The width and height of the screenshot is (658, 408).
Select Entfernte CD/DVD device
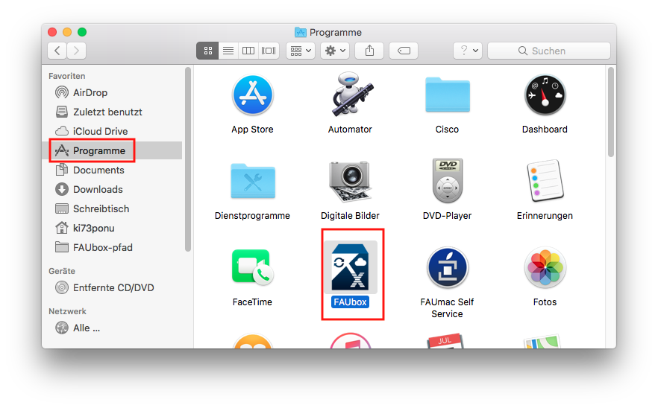tap(112, 288)
